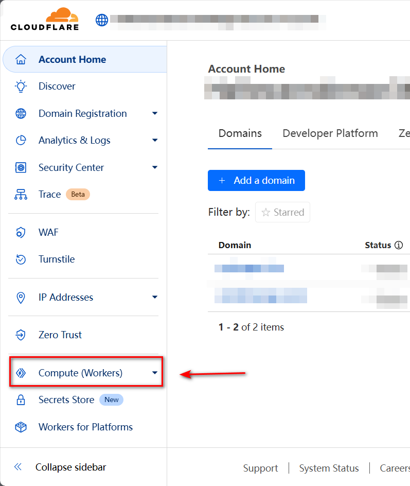410x486 pixels.
Task: Open the System Status link
Action: [329, 468]
